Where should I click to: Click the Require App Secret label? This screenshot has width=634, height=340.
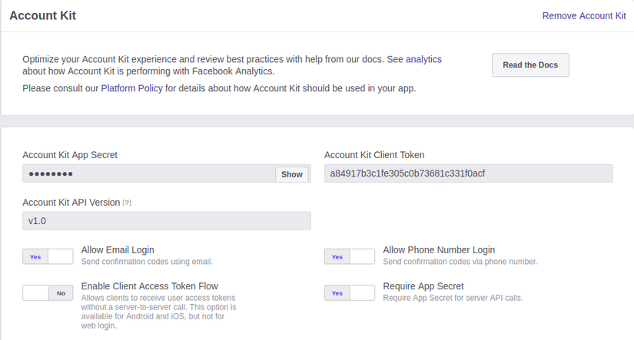point(423,286)
